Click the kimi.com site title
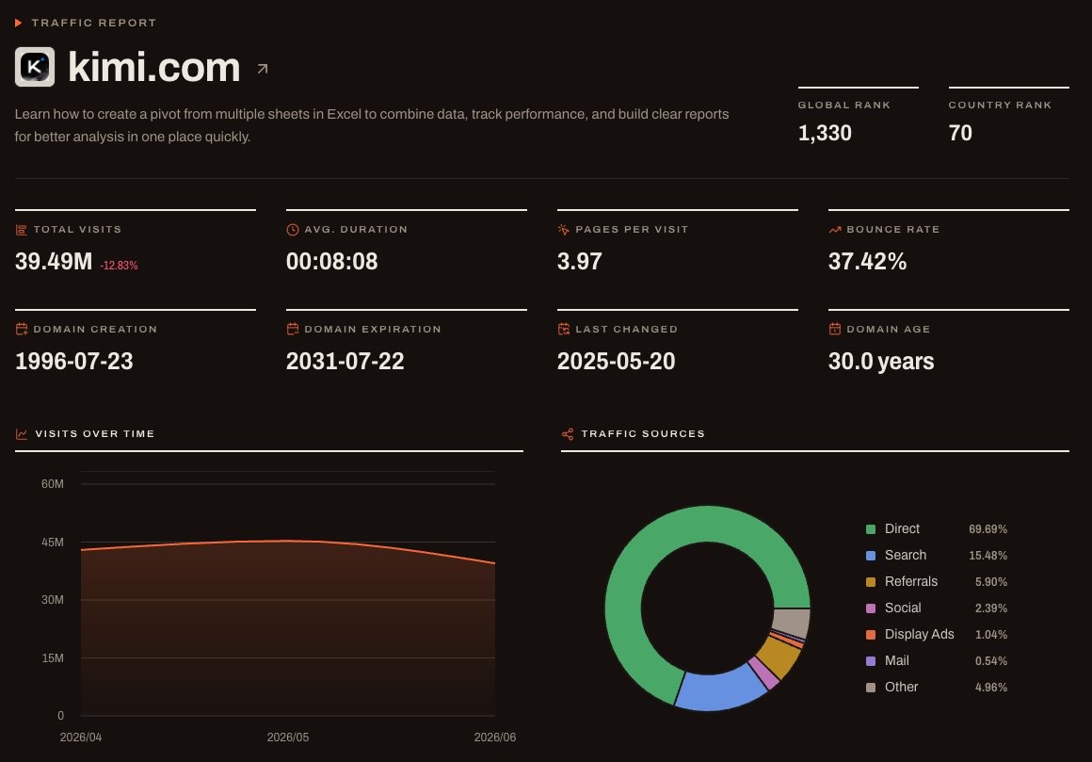The height and width of the screenshot is (762, 1092). [153, 68]
